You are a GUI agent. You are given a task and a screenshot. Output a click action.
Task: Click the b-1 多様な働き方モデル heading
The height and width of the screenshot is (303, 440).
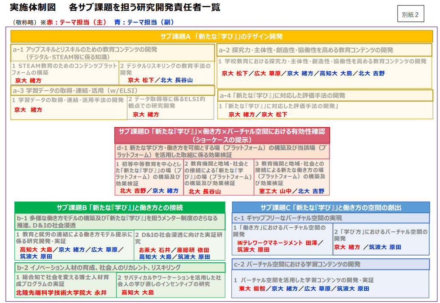coord(120,221)
